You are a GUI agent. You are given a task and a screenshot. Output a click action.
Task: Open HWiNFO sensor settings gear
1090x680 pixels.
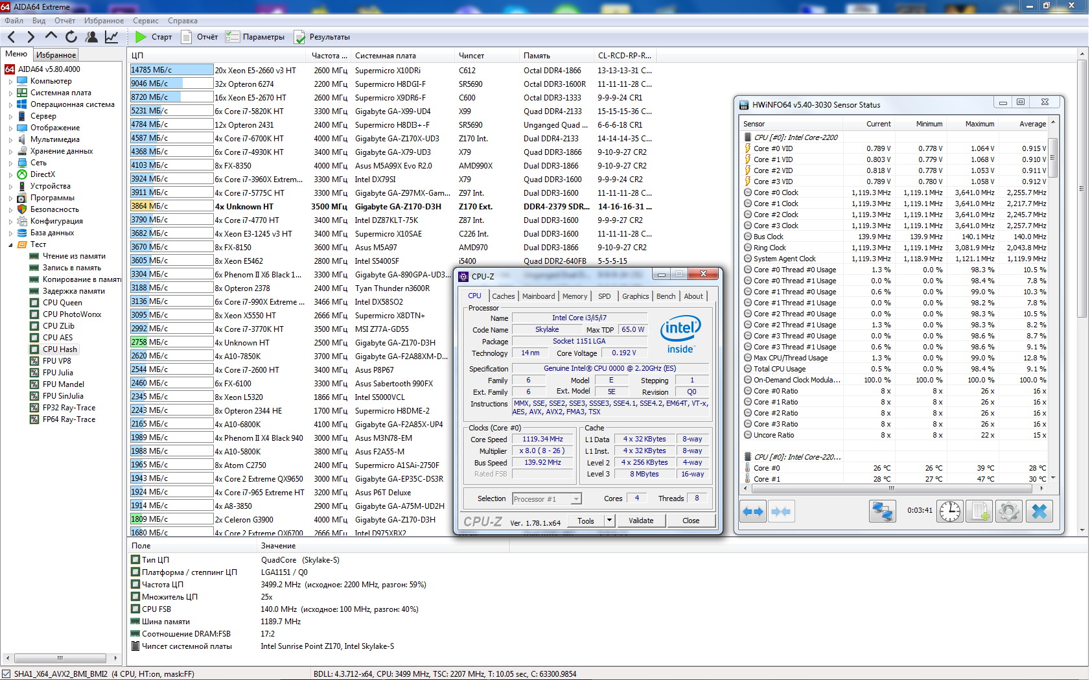point(1009,511)
